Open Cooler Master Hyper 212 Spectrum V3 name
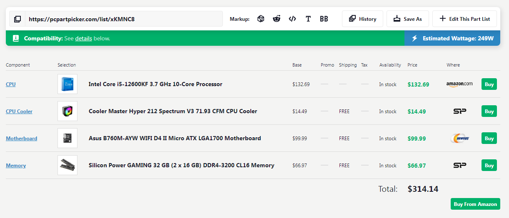Viewport: 509px width, 218px height. tap(173, 111)
